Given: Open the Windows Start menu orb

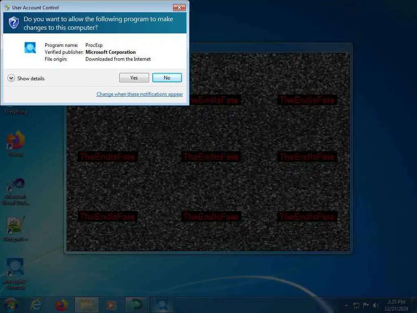Looking at the screenshot, I should [x=11, y=305].
